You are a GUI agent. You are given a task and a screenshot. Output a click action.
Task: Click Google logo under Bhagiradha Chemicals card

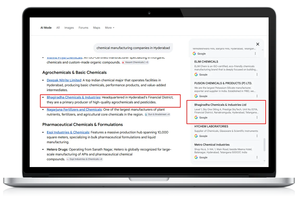(196, 118)
